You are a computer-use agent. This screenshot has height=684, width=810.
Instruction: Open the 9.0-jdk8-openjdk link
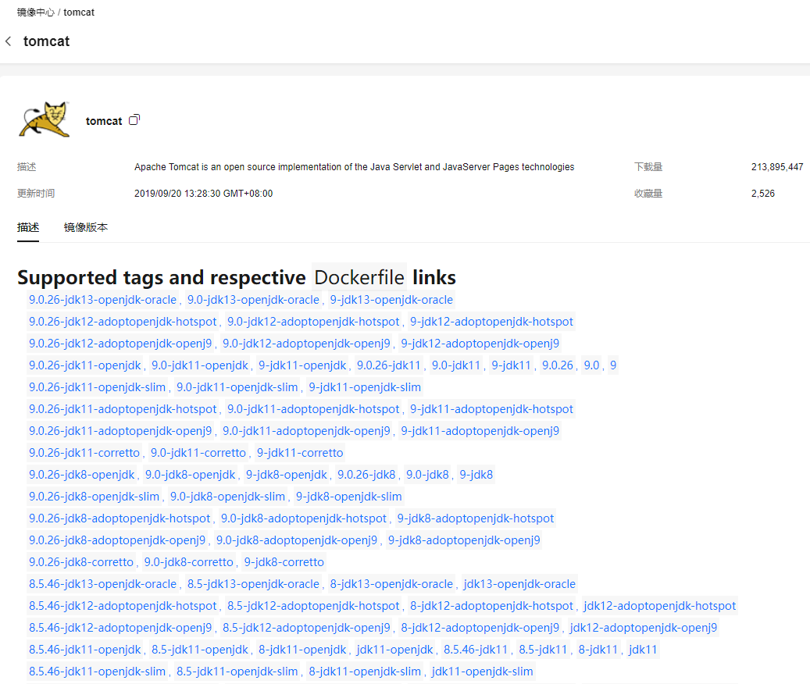[190, 475]
